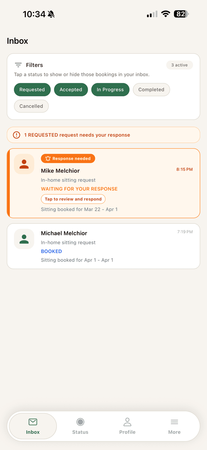Tap the cellular signal bars icon

[152, 14]
